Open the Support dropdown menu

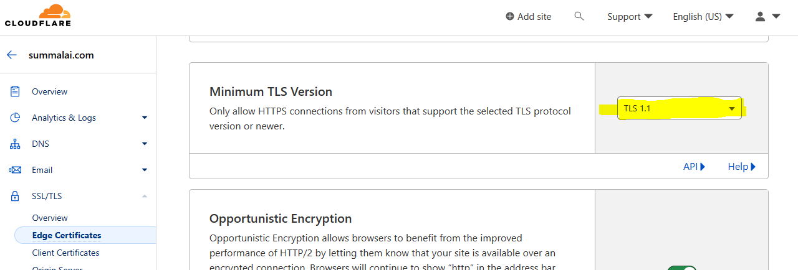tap(630, 17)
